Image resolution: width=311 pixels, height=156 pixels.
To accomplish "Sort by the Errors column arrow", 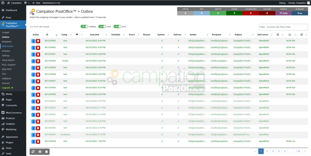I will pyautogui.click(x=138, y=35).
